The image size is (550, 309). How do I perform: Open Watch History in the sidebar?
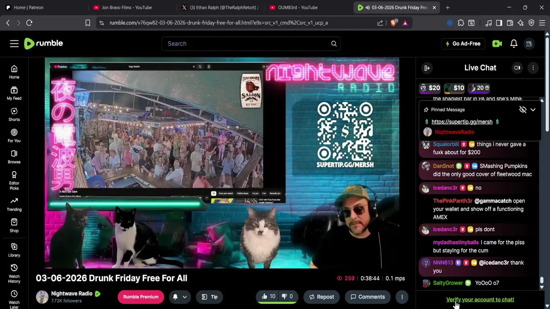tap(14, 273)
